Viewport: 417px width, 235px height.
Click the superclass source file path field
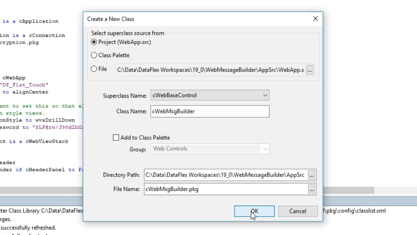(x=210, y=70)
